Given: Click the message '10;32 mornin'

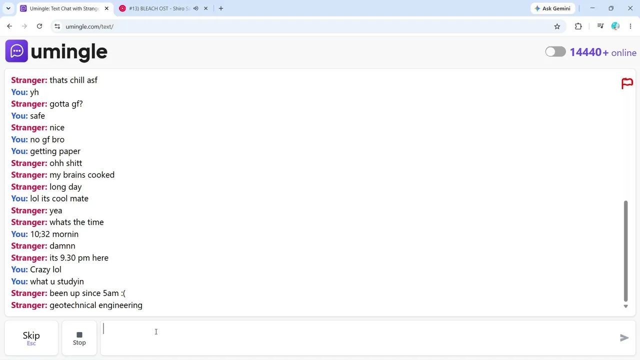Looking at the screenshot, I should pyautogui.click(x=54, y=234).
